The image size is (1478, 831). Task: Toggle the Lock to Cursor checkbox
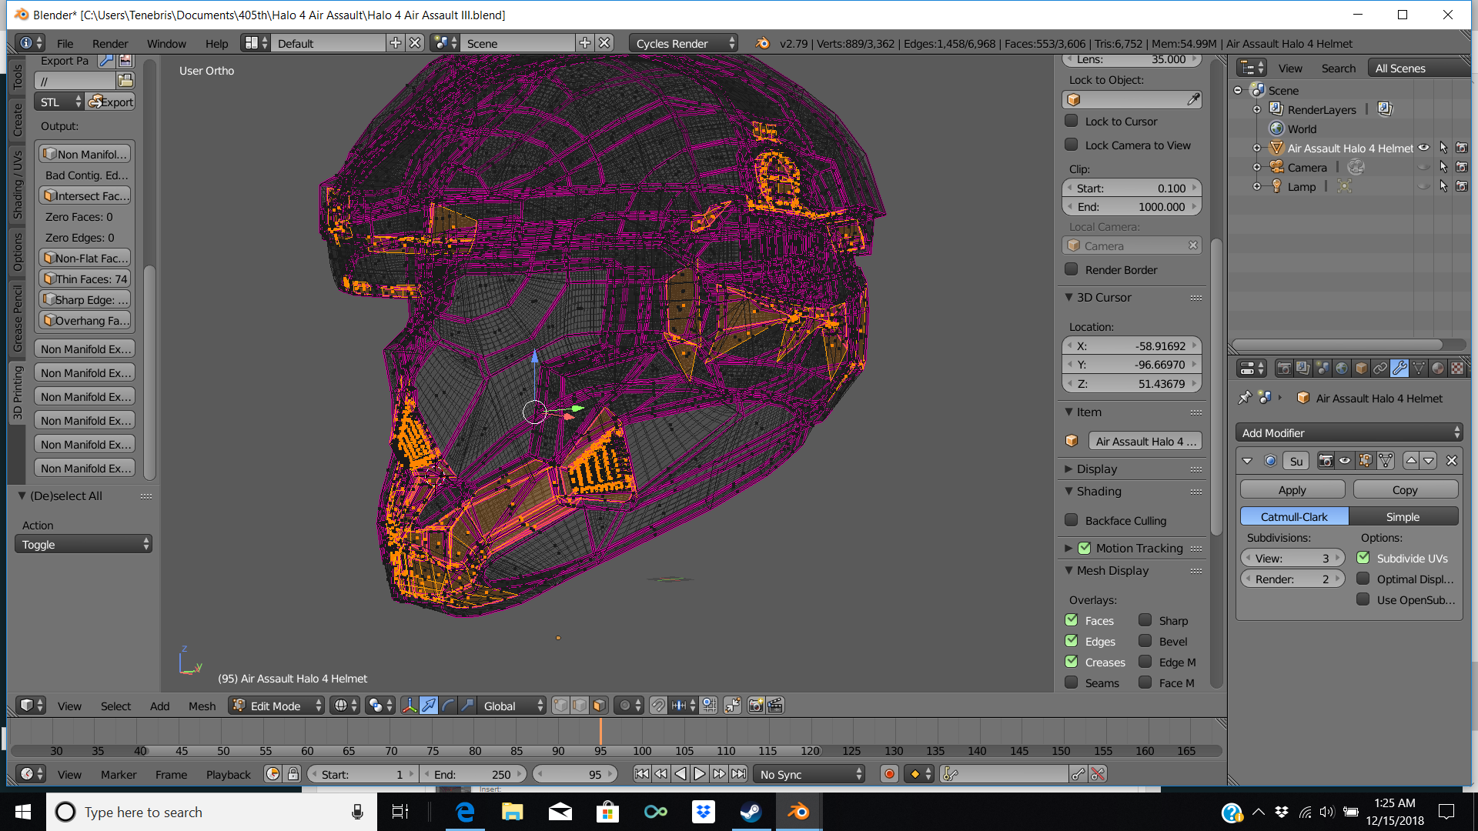pos(1071,121)
